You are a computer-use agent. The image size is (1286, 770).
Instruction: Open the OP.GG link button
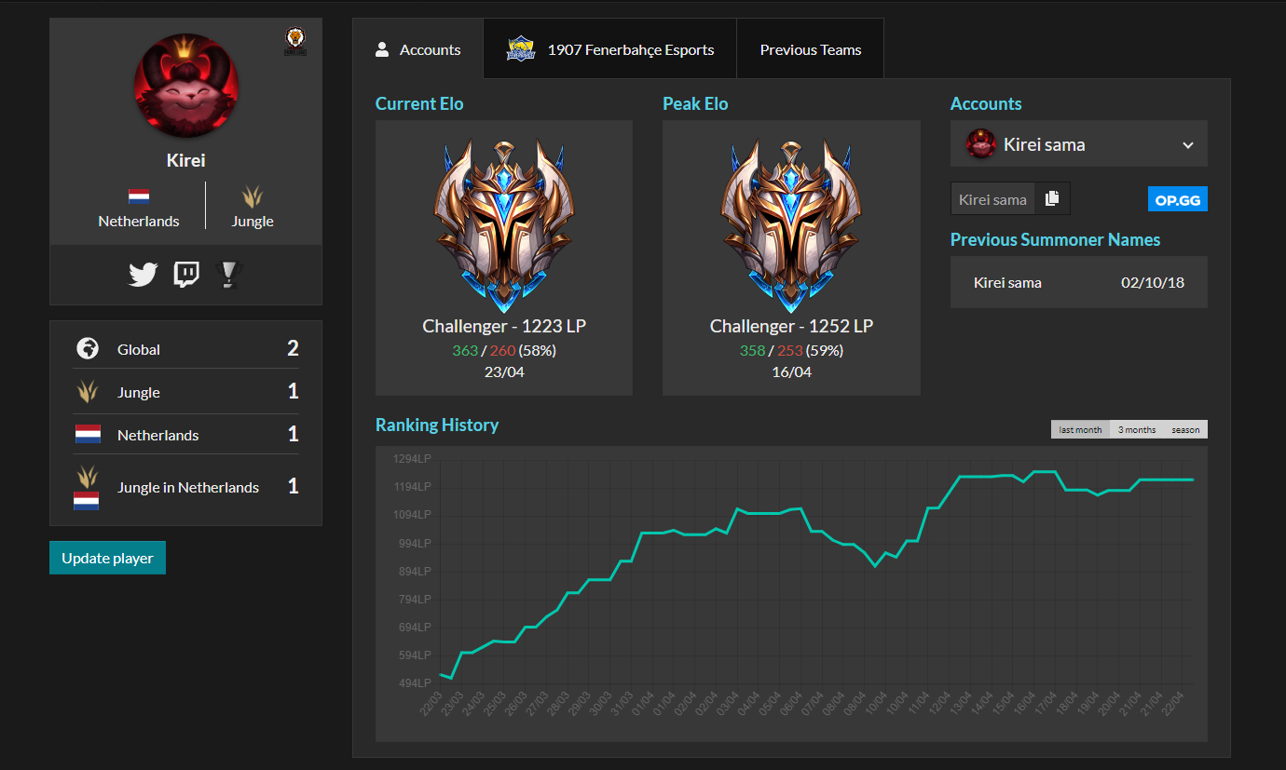tap(1178, 198)
